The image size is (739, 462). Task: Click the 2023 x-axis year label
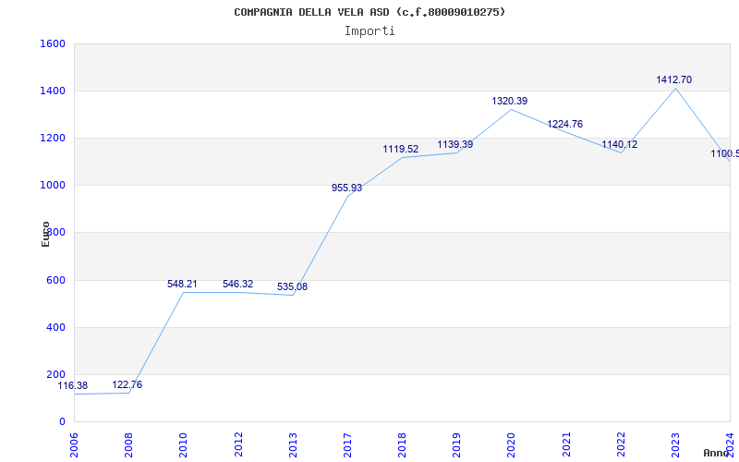pos(674,442)
